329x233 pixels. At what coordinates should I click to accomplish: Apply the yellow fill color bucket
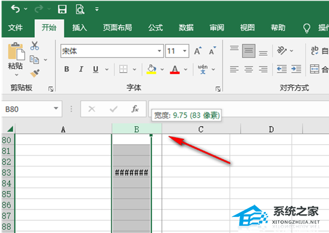tap(152, 69)
